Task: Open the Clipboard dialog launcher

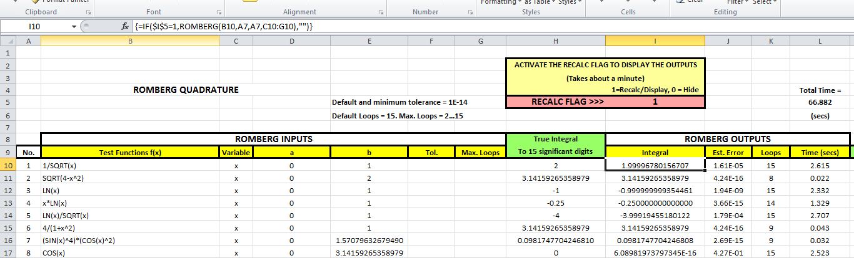Action: pyautogui.click(x=88, y=12)
